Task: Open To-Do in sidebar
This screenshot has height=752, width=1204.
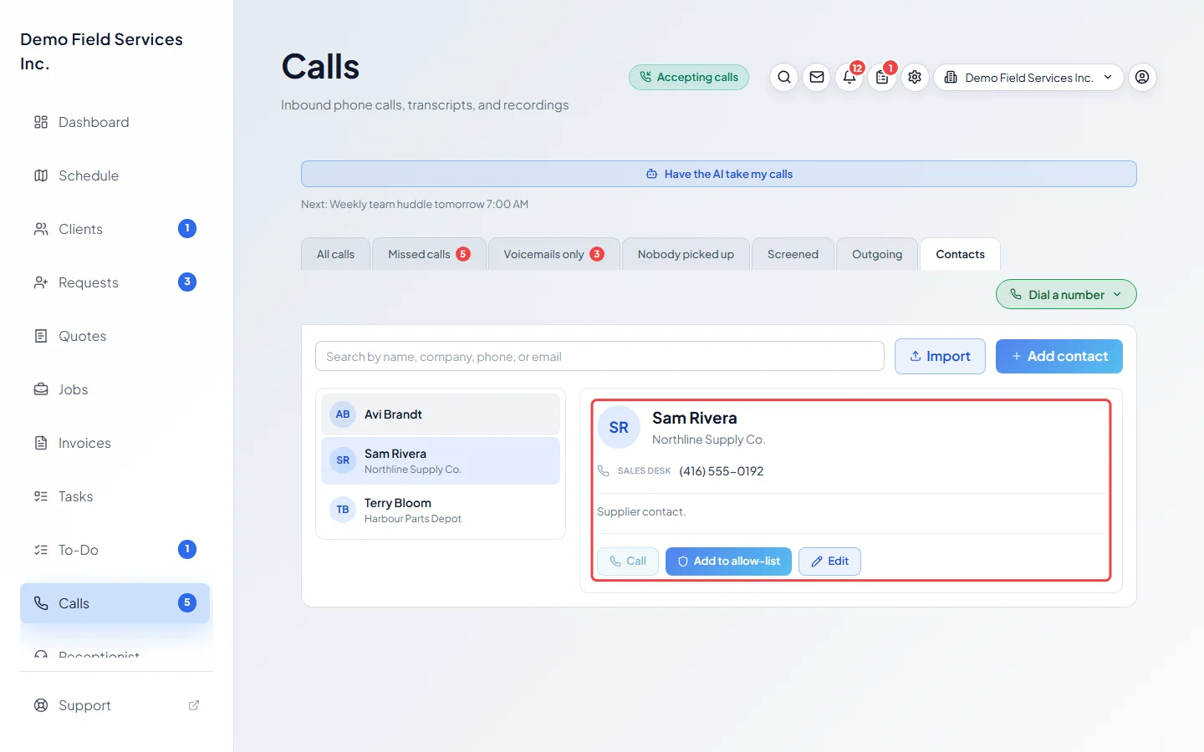Action: 115,550
